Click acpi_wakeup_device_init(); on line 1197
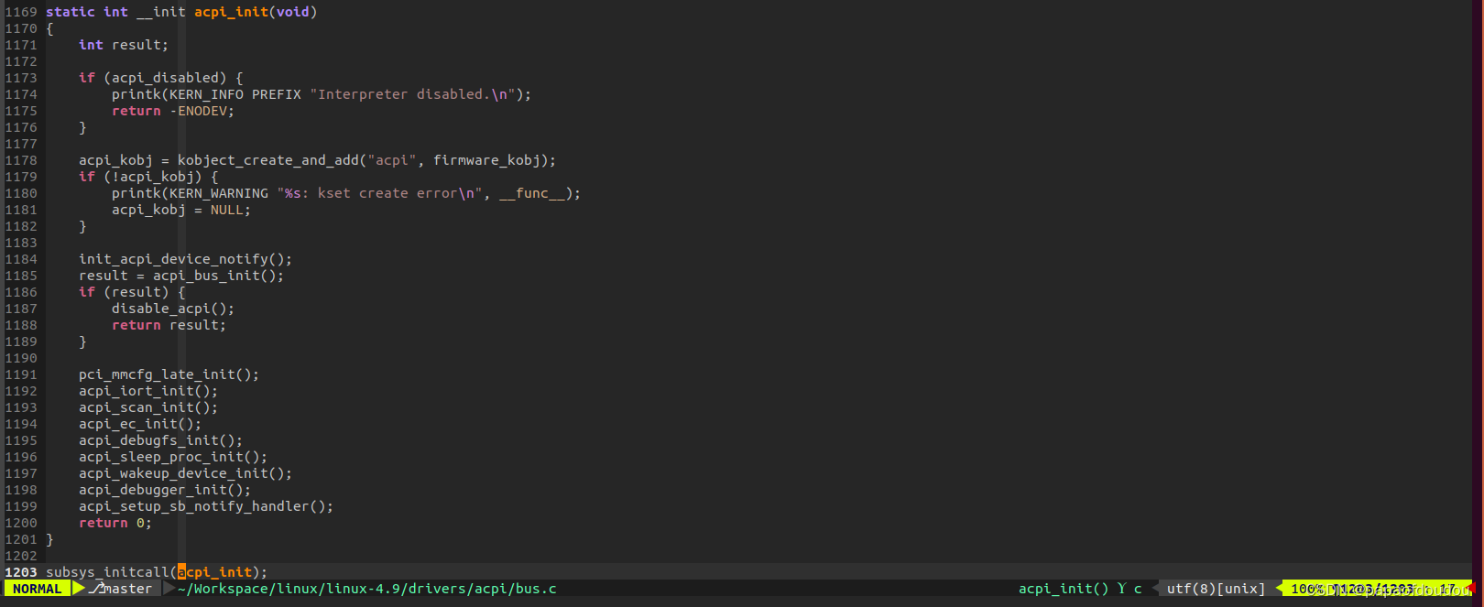The height and width of the screenshot is (607, 1484). pos(186,473)
